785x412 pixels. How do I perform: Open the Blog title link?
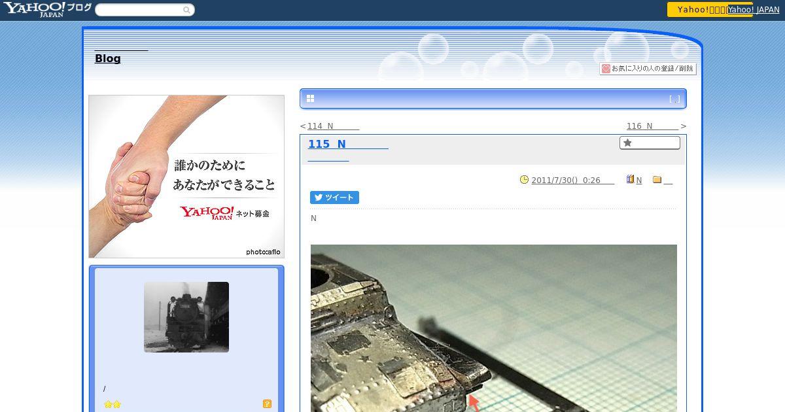pos(108,58)
